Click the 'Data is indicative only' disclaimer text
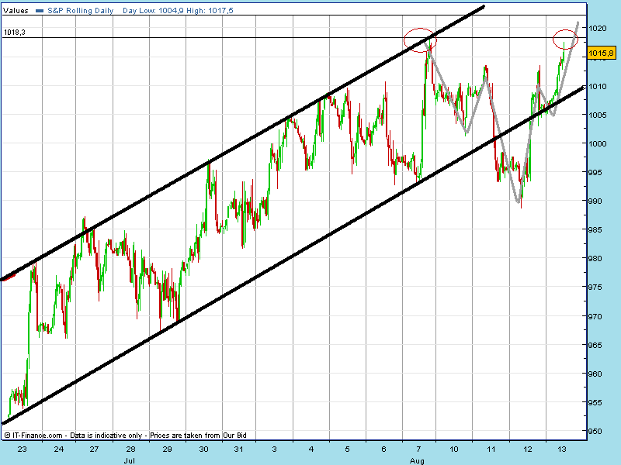The width and height of the screenshot is (621, 465). tap(106, 436)
